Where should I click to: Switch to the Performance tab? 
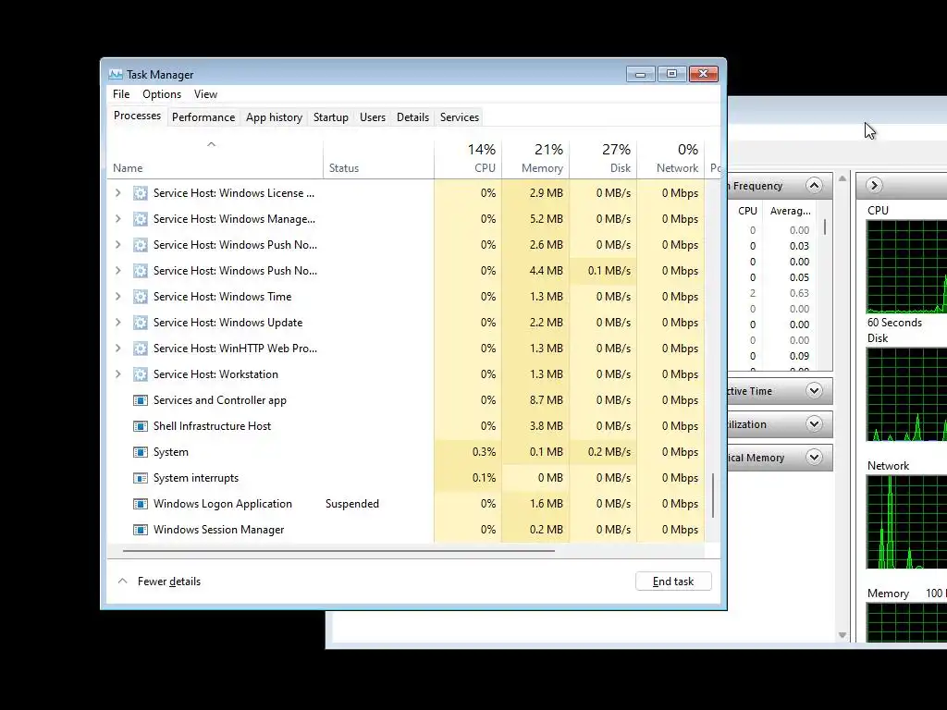(203, 117)
